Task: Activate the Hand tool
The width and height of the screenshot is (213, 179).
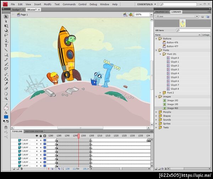Action: point(6,93)
